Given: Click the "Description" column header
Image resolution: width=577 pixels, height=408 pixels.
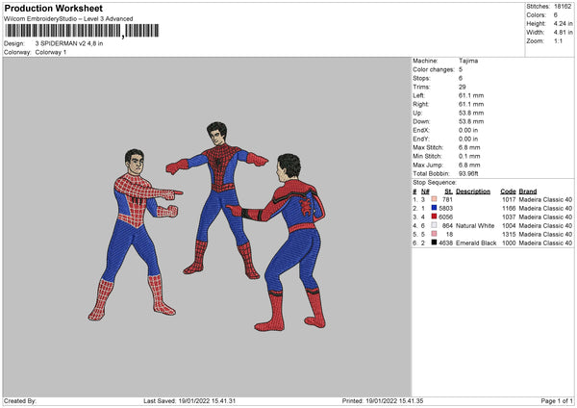Looking at the screenshot, I should 473,191.
